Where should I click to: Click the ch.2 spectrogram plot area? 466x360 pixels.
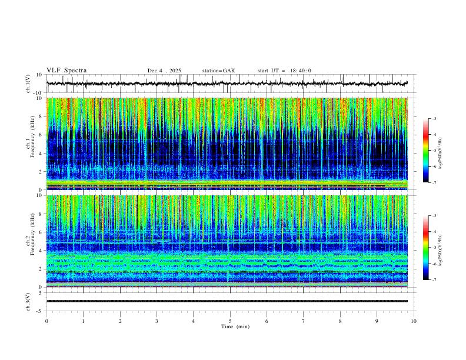pyautogui.click(x=227, y=241)
